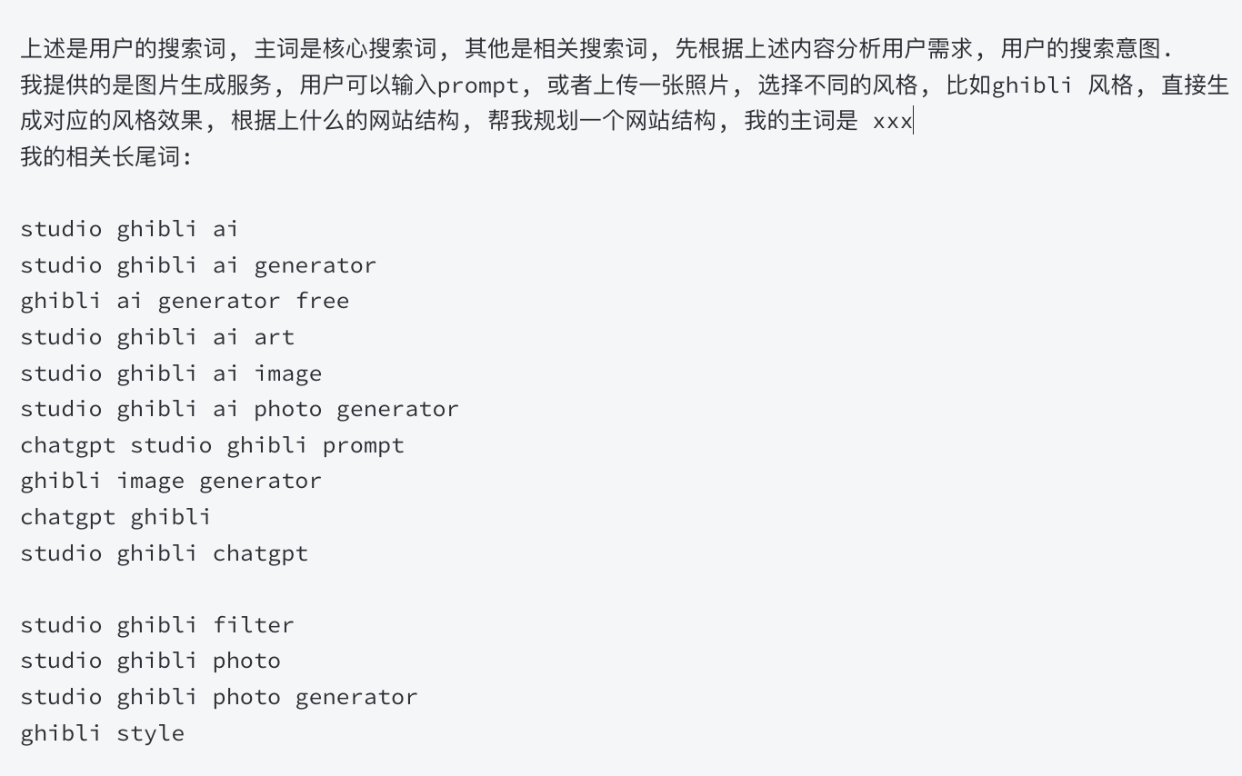The height and width of the screenshot is (776, 1242).
Task: Click the "ghibli ai generator free" line
Action: [x=184, y=301]
